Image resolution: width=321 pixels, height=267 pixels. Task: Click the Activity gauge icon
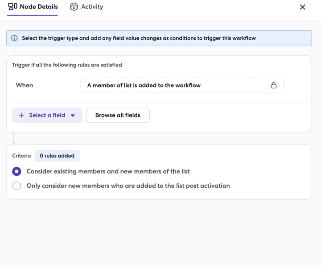click(74, 7)
